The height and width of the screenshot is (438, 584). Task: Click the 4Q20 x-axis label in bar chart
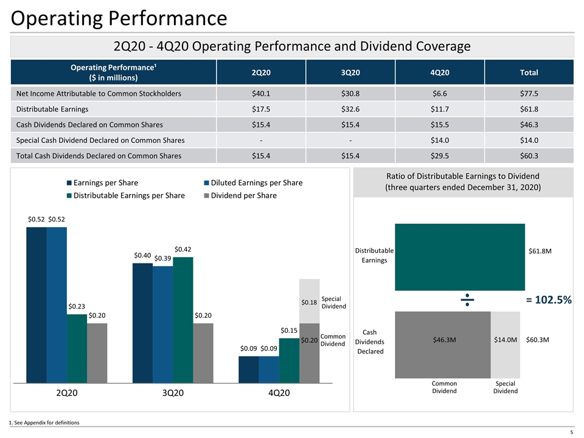tap(279, 393)
